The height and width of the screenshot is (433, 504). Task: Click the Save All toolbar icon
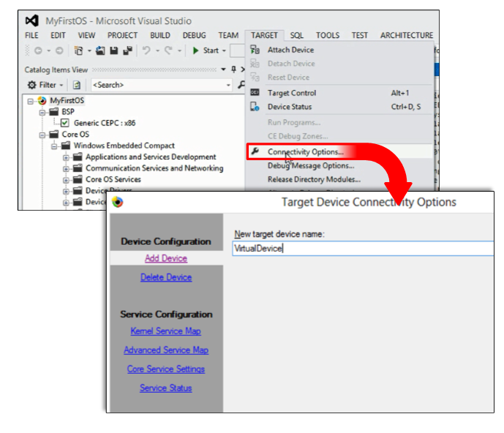point(127,50)
